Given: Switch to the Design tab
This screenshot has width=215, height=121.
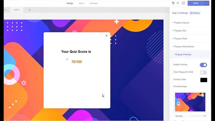Looking at the screenshot, I should (70, 3).
